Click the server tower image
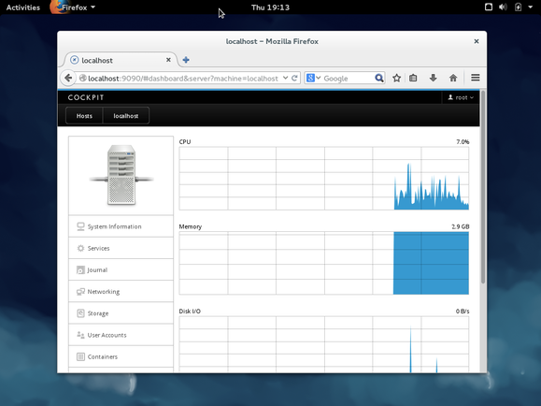 (121, 175)
